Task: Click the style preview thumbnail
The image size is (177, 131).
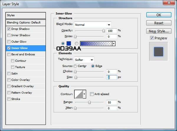Action: pyautogui.click(x=158, y=51)
